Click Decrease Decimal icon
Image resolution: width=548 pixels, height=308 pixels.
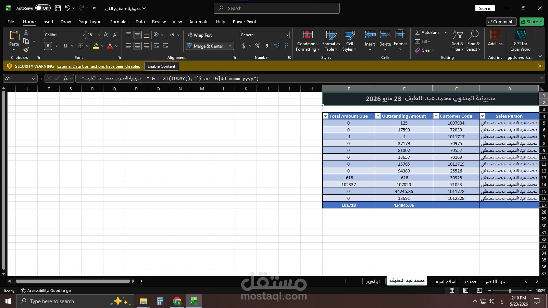[x=286, y=46]
